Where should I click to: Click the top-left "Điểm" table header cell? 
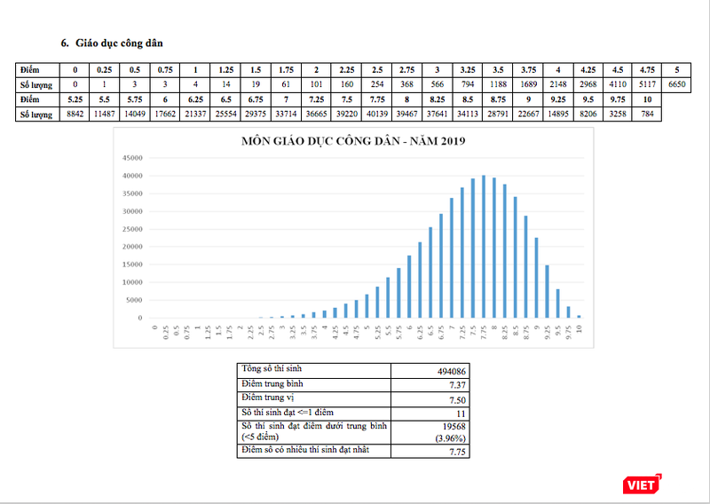[32, 69]
